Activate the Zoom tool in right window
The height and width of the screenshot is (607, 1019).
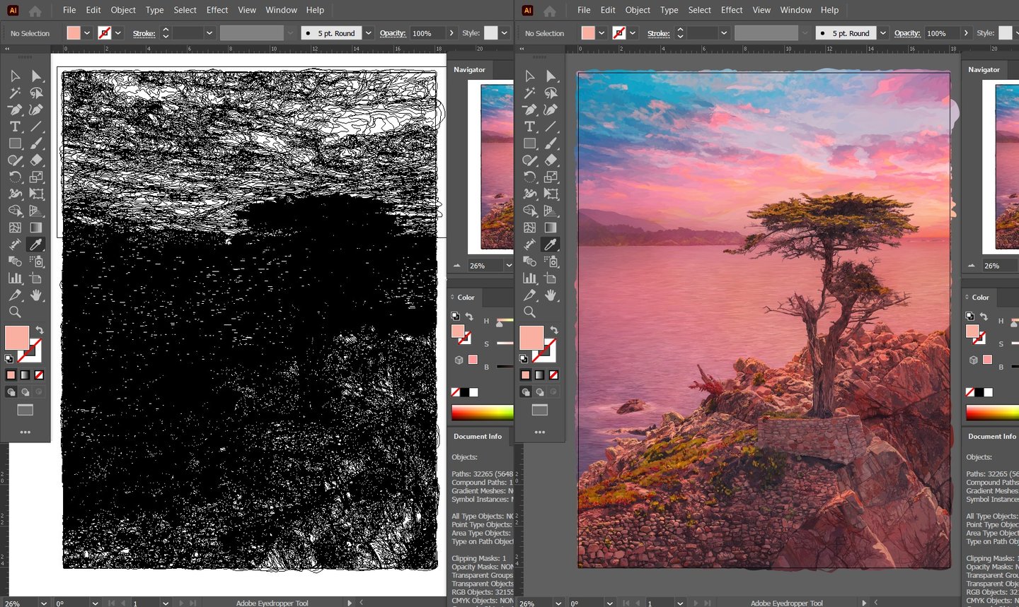[x=529, y=312]
